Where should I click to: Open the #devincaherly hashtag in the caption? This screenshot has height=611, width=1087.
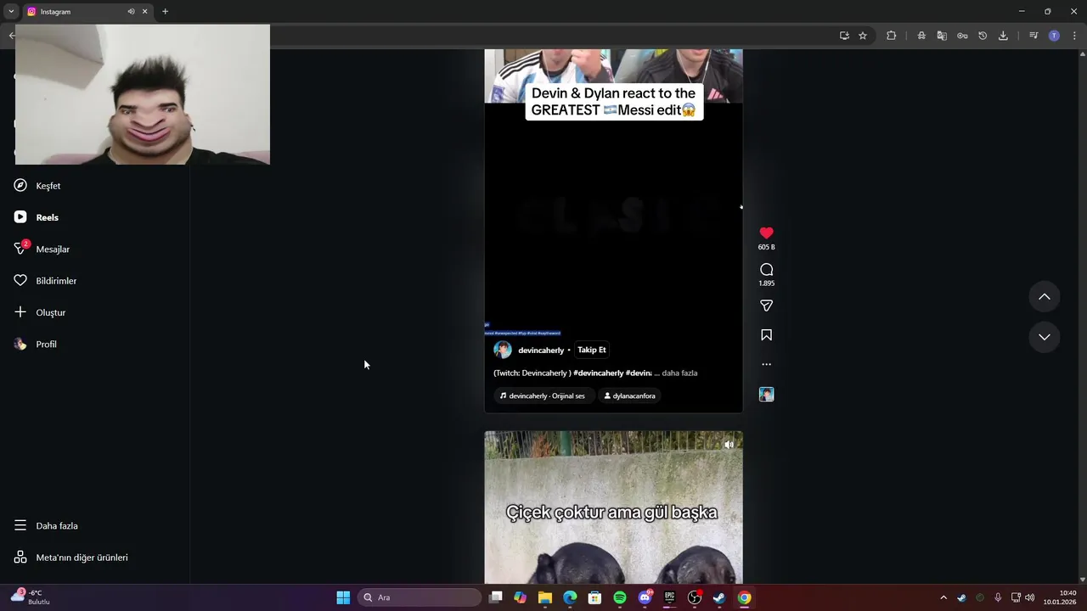[x=599, y=373]
